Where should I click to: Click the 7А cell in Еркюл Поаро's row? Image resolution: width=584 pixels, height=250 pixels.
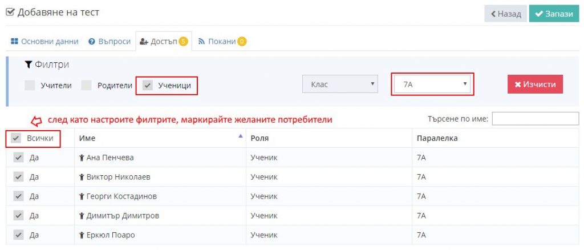[x=421, y=236]
